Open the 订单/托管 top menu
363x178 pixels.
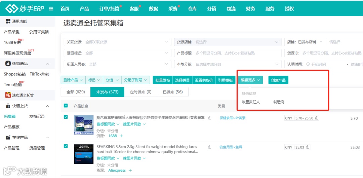point(109,9)
